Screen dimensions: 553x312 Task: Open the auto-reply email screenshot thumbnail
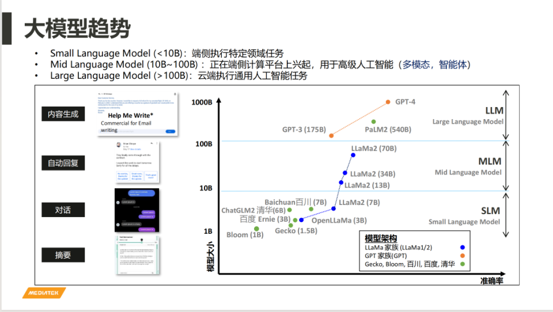point(137,162)
